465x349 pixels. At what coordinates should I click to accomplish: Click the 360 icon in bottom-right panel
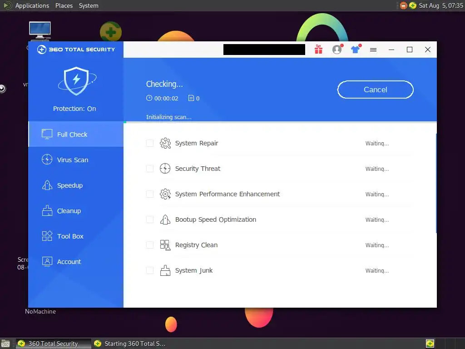430,344
